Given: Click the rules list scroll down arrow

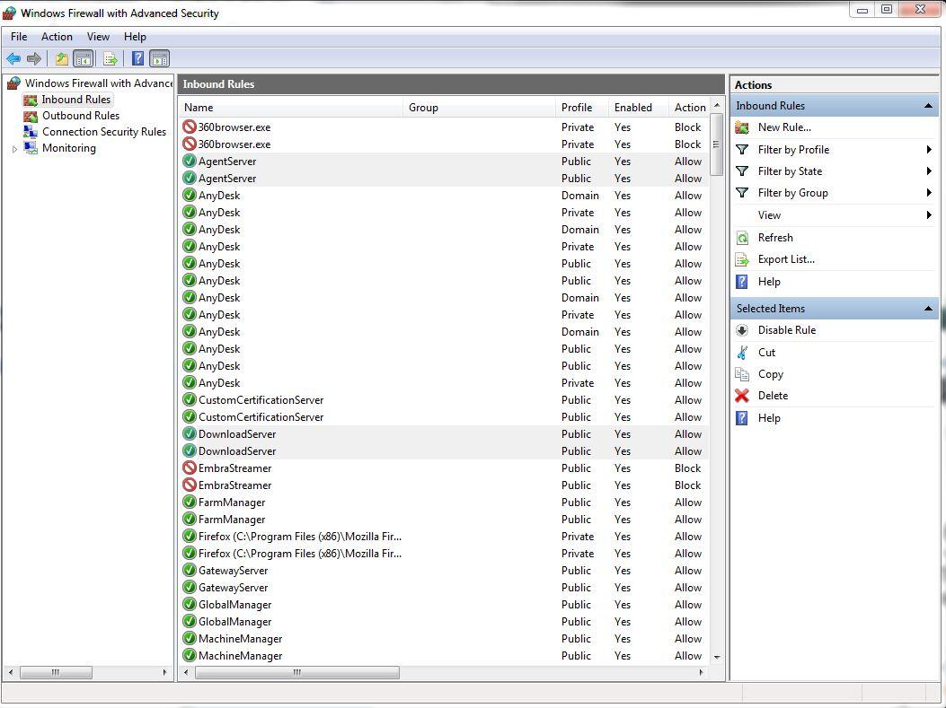Looking at the screenshot, I should tap(717, 658).
